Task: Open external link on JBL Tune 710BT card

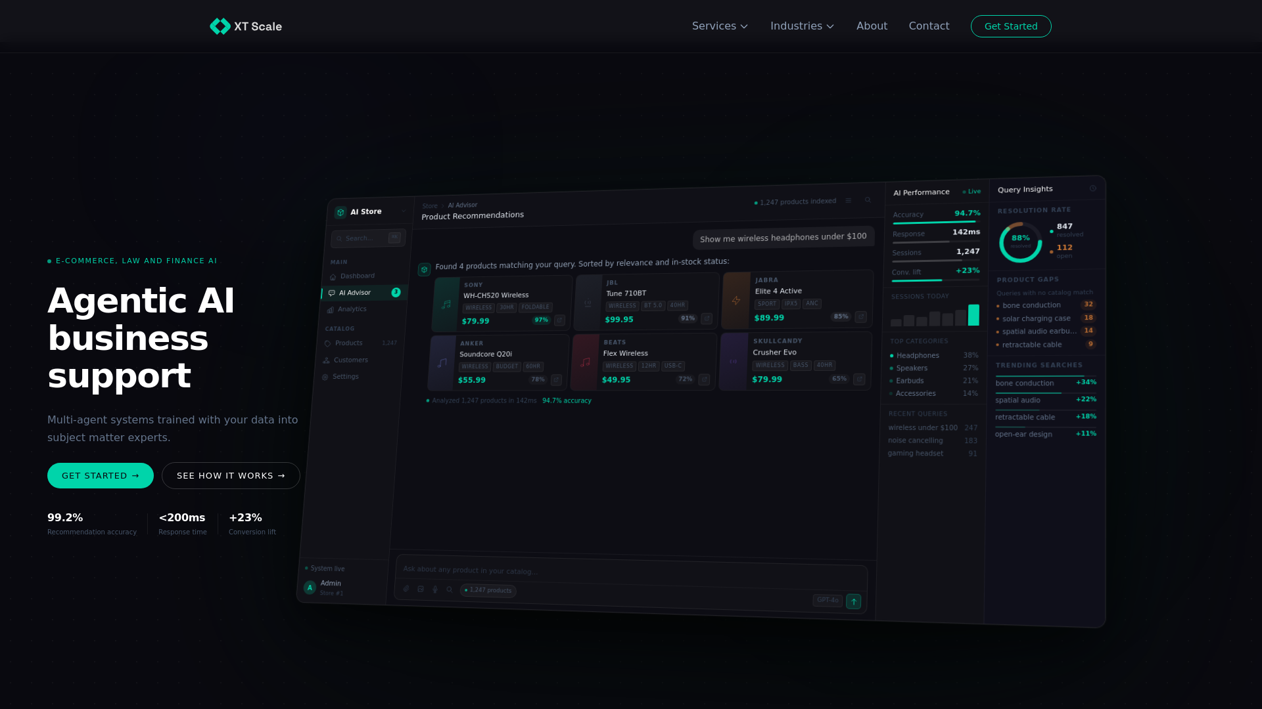Action: [x=707, y=318]
